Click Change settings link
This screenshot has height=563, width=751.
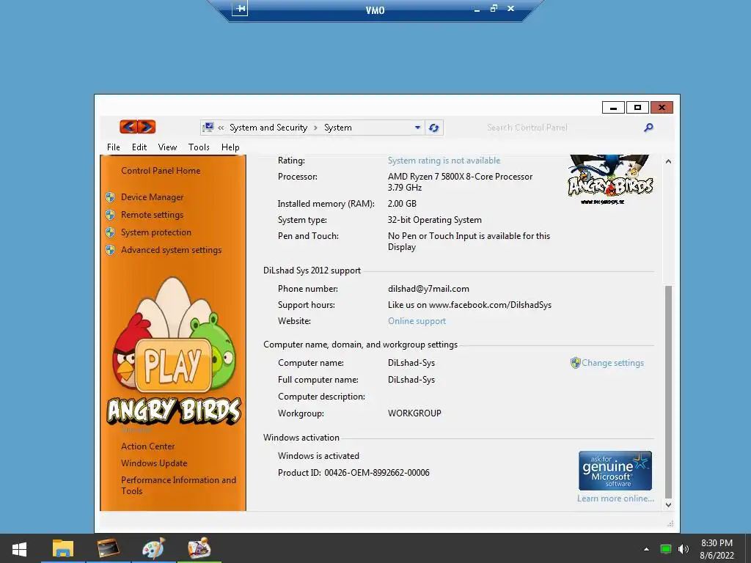(612, 363)
